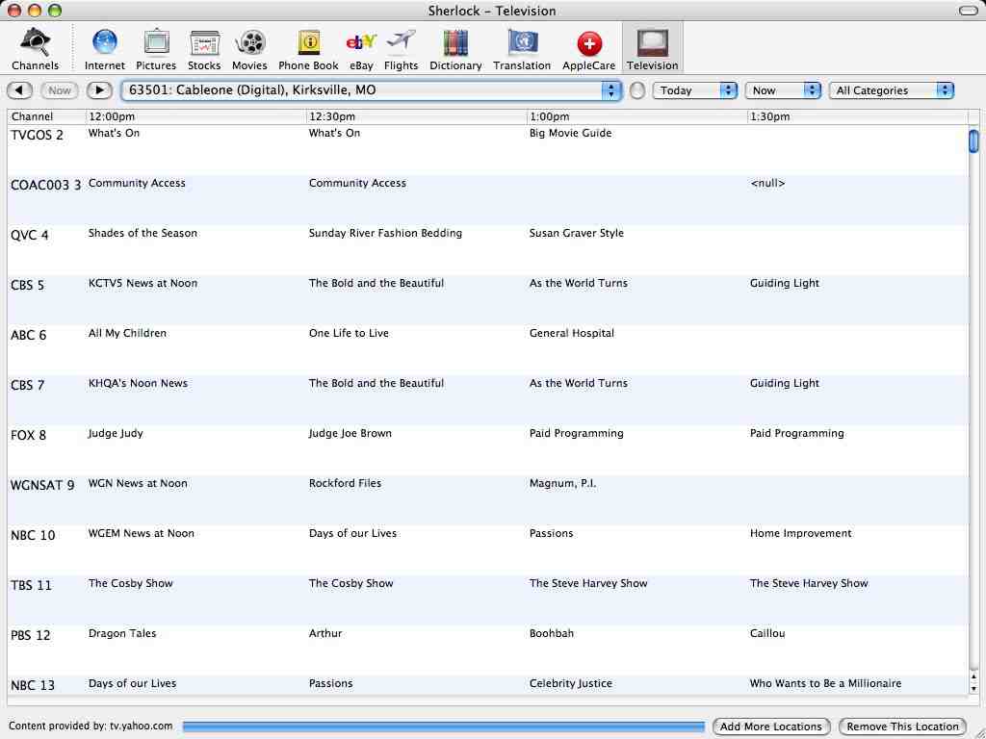Select the WGNSAT 9 channel row

(488, 499)
